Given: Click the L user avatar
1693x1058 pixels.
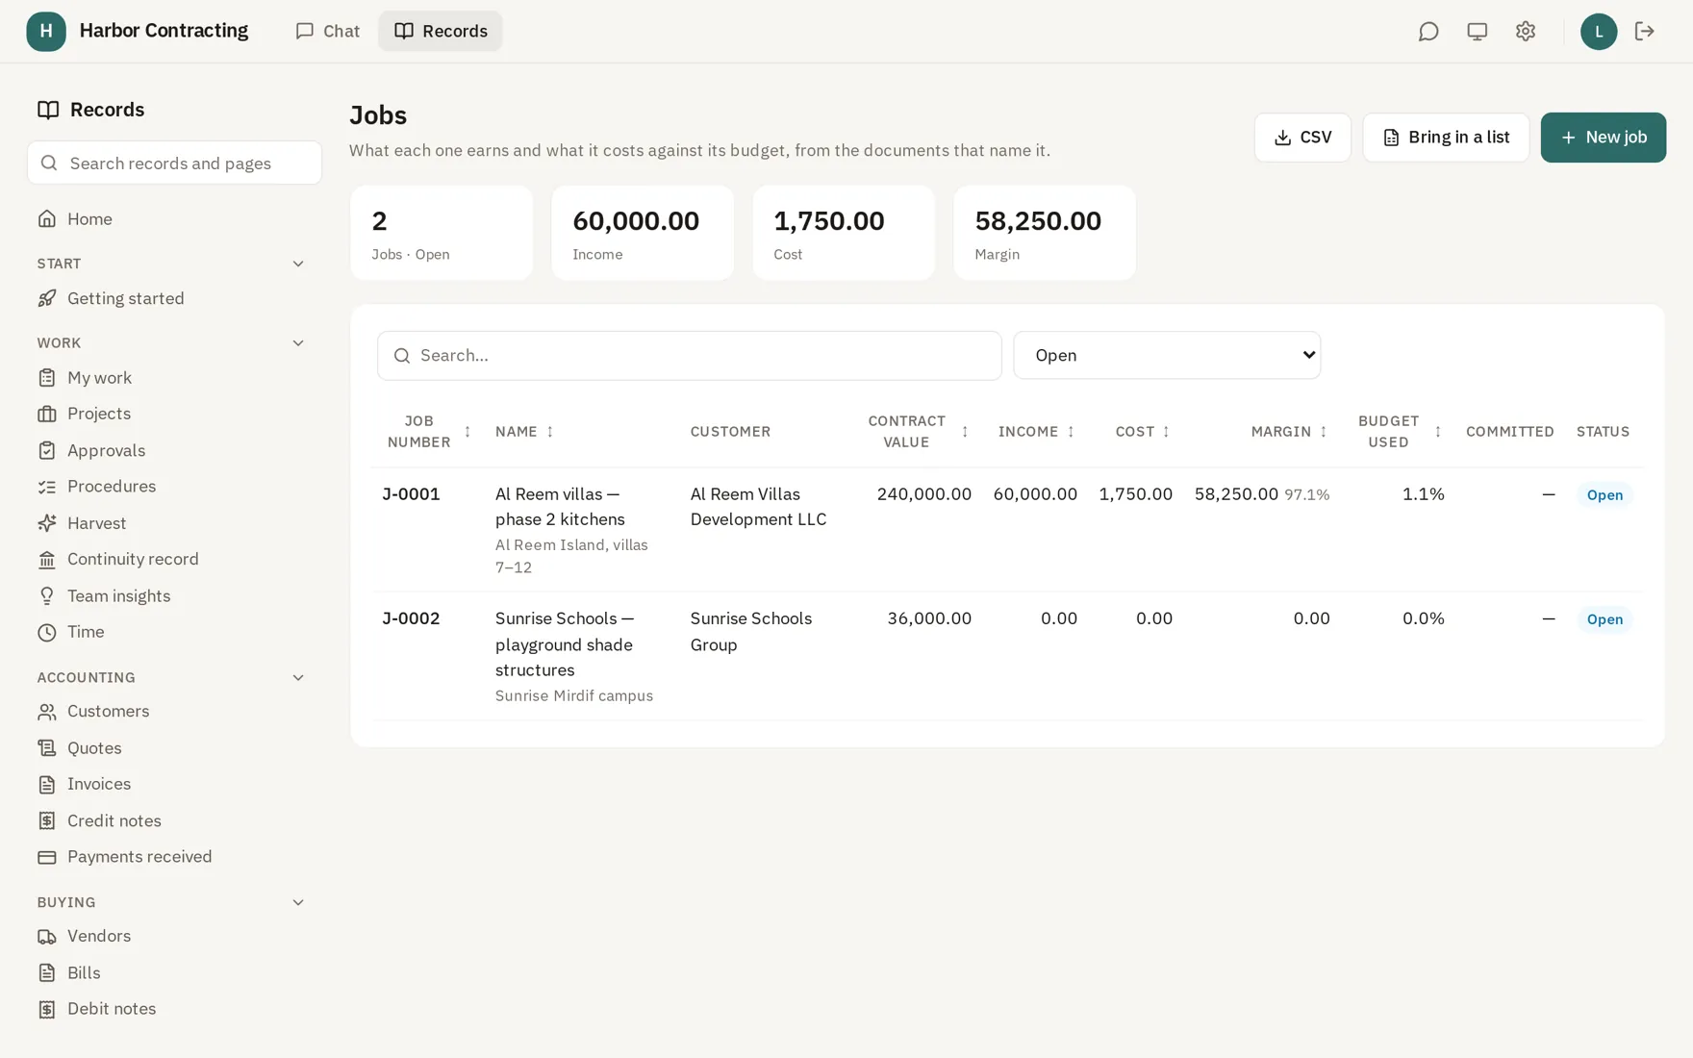Looking at the screenshot, I should (x=1598, y=32).
